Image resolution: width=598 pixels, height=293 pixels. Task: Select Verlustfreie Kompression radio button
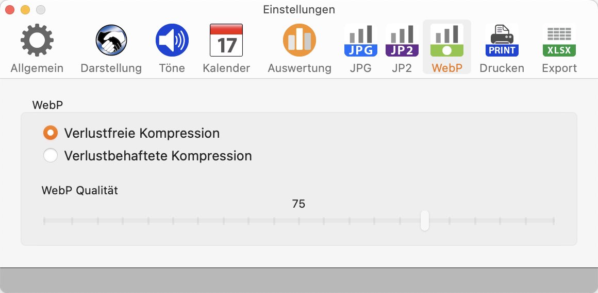[x=51, y=133]
